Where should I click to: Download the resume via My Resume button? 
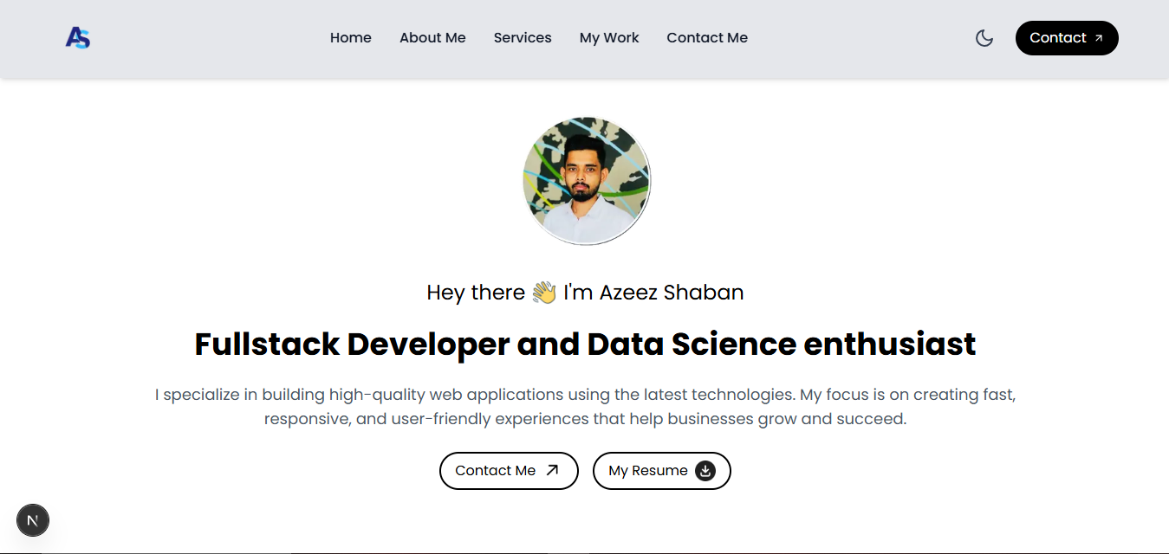661,470
